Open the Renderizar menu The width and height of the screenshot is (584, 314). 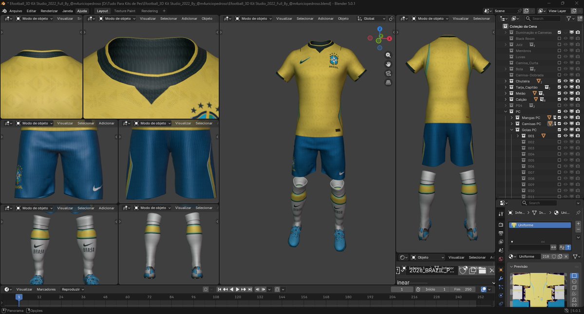pos(49,11)
